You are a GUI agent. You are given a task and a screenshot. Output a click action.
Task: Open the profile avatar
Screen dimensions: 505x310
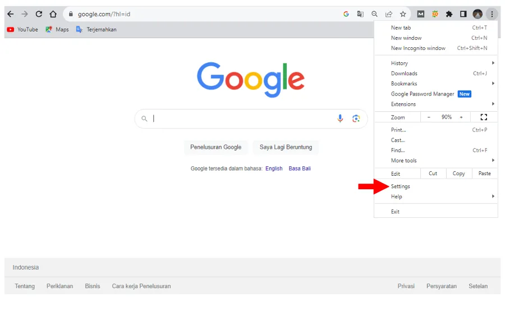pos(478,14)
